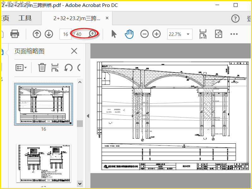Viewport: 252px width, 189px height.
Task: Activate the Hand pan tool
Action: pos(129,34)
